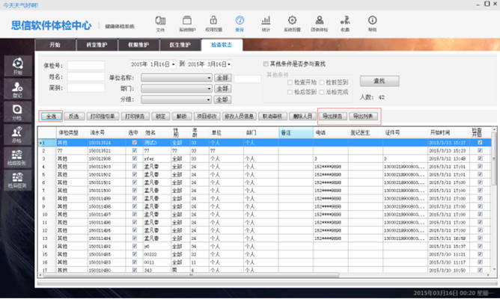Open the person-shaped group exam toolbar icon

(x=319, y=24)
